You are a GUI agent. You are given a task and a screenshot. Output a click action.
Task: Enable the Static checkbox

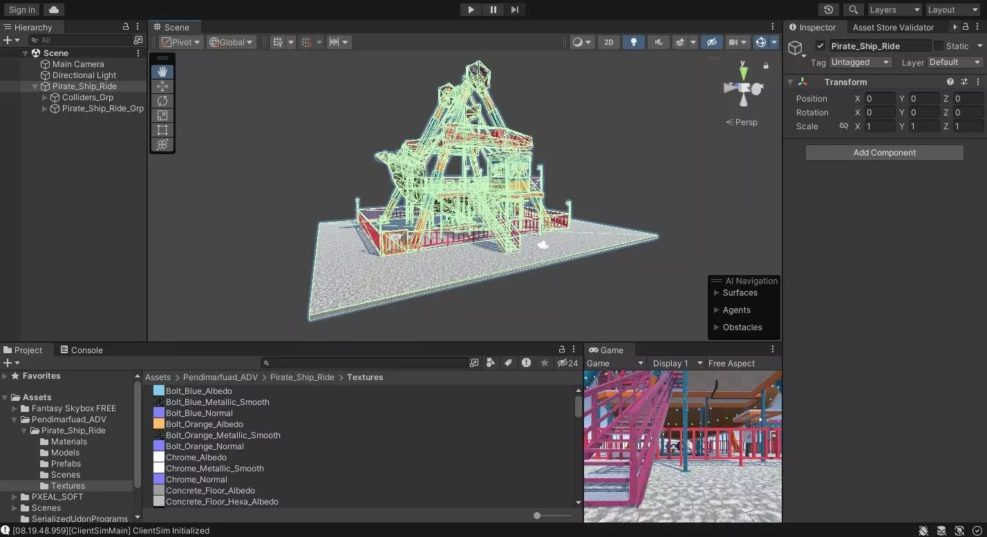(x=939, y=46)
